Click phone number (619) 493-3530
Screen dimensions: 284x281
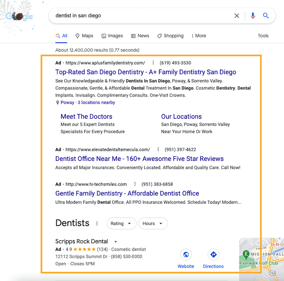pos(175,63)
